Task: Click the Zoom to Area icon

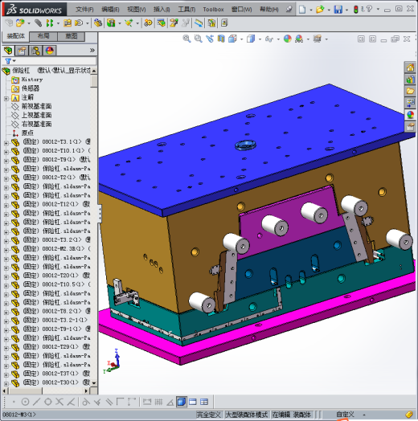Action: pos(199,39)
